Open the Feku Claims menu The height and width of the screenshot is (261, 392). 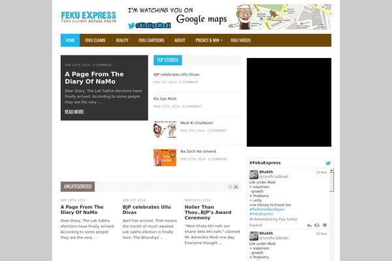coord(95,40)
